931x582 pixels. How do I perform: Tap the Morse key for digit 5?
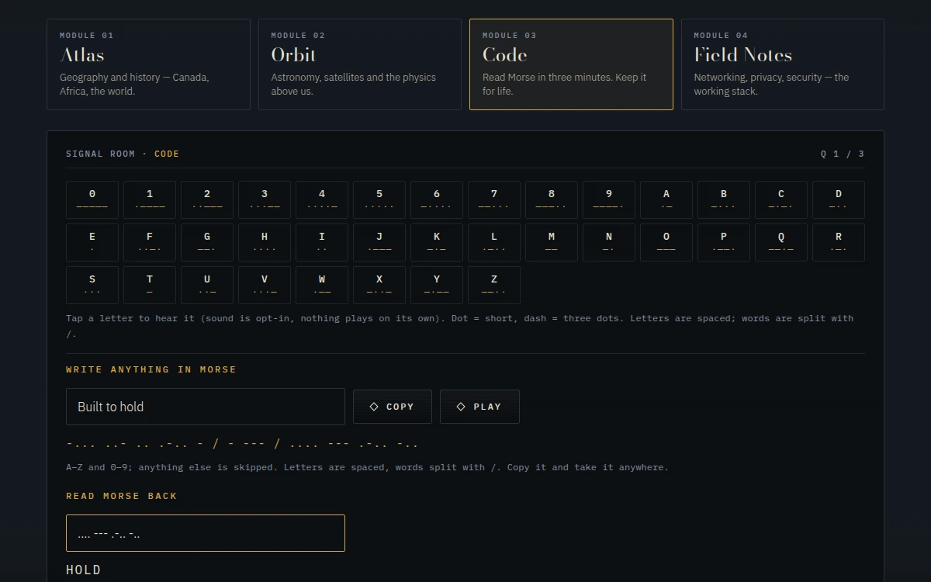pyautogui.click(x=379, y=199)
